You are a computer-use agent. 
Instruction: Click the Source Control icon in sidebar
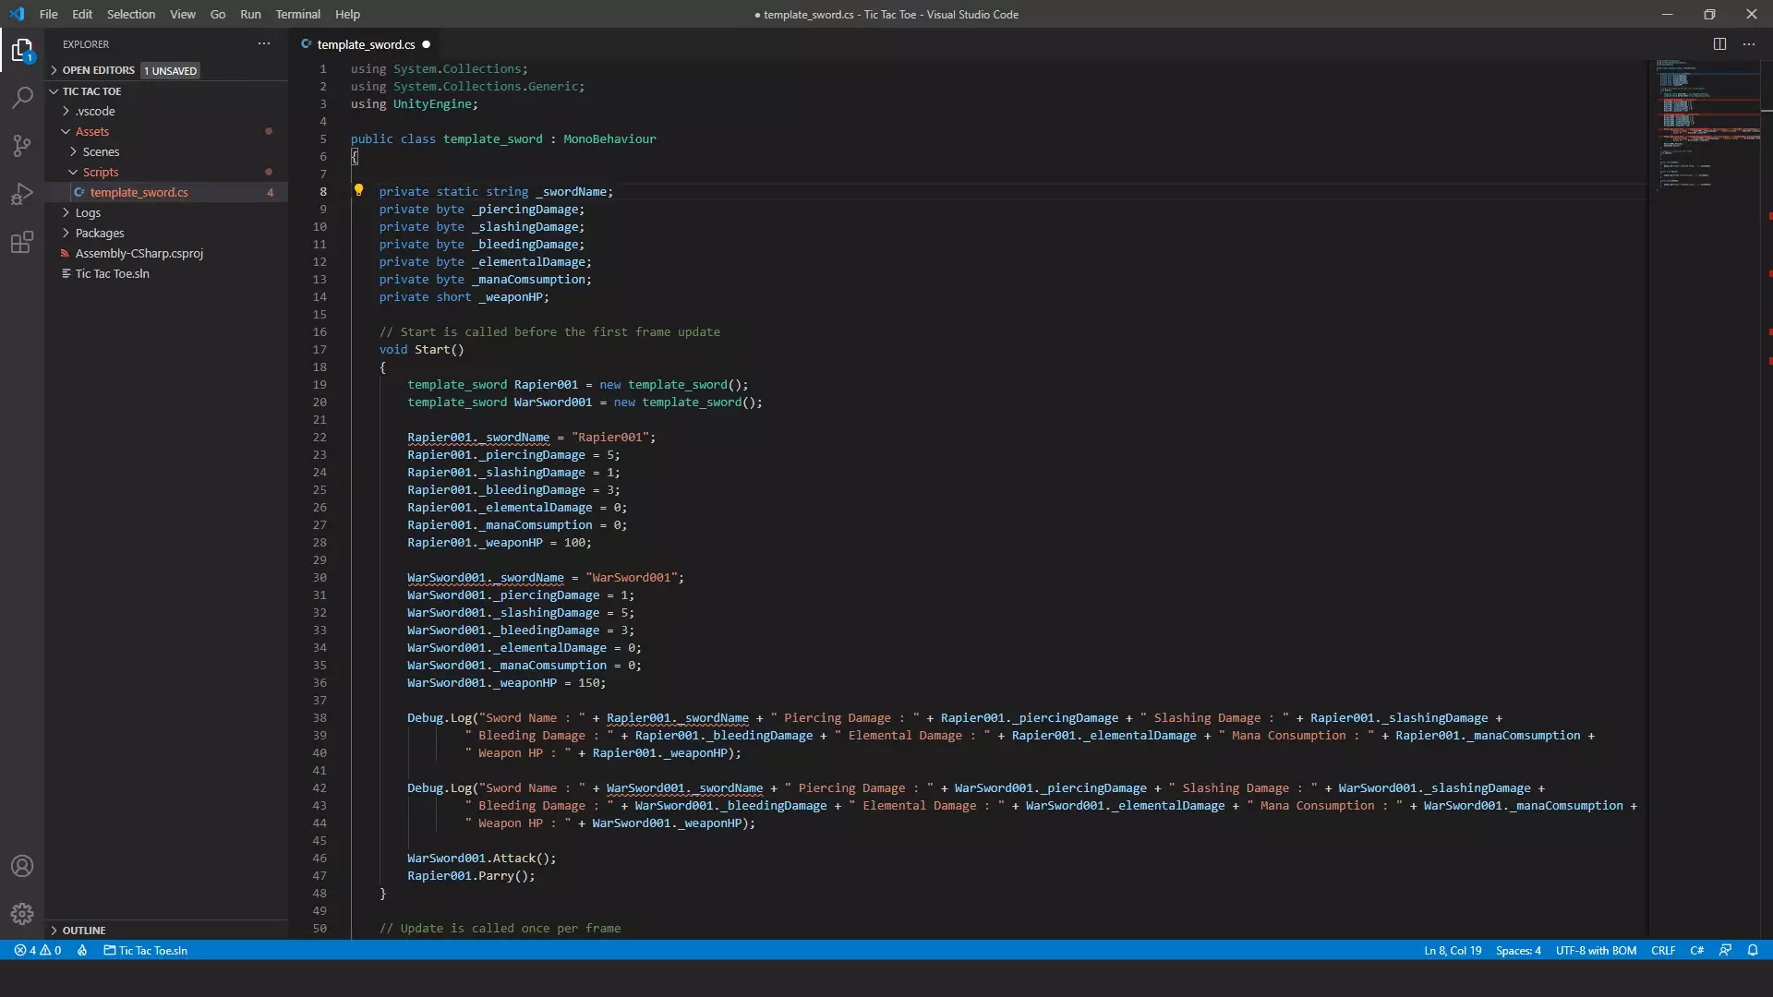(x=22, y=145)
